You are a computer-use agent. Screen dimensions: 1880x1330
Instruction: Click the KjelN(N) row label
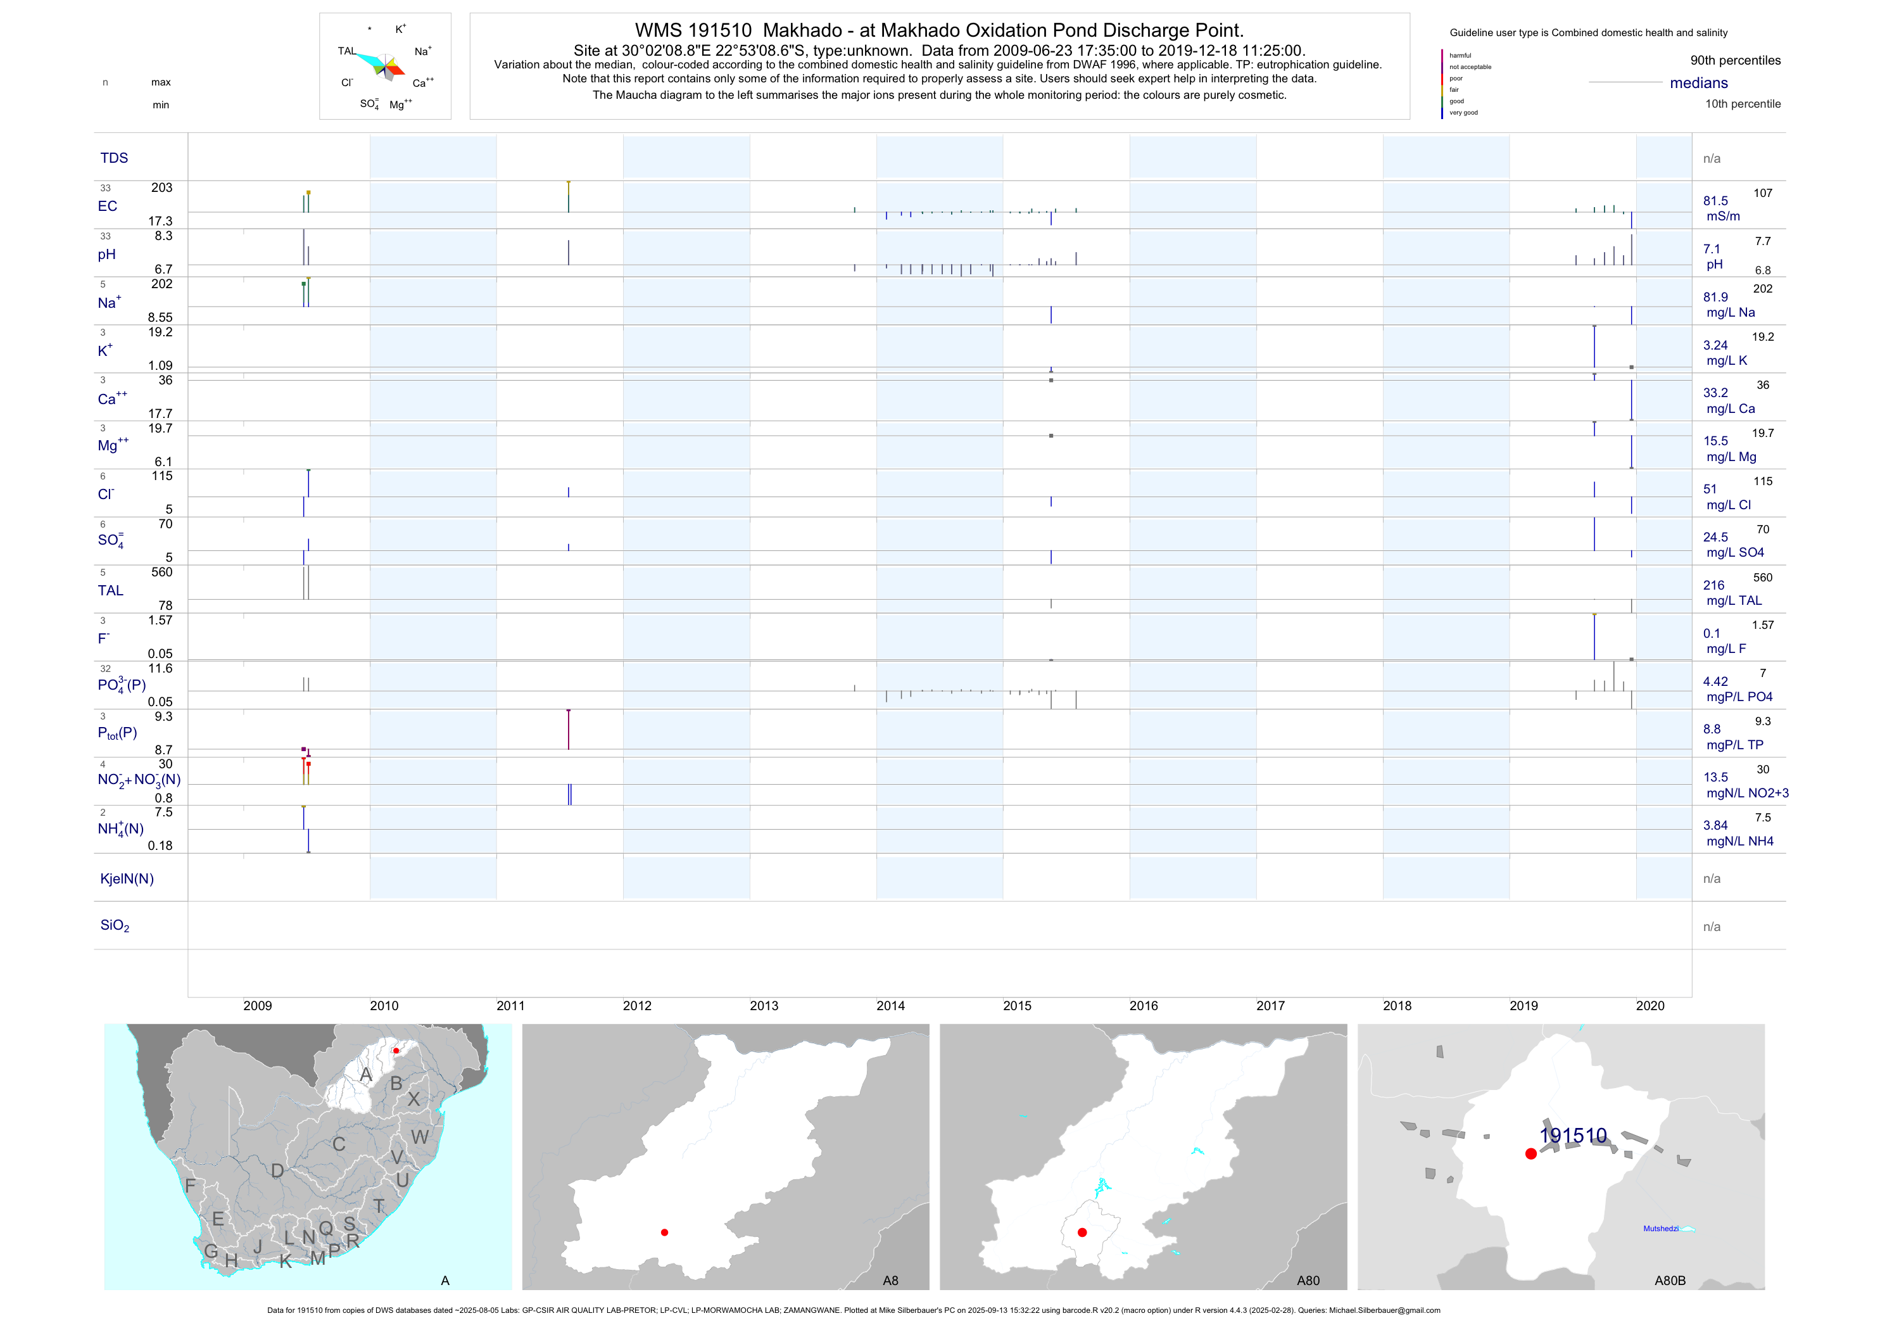point(127,879)
